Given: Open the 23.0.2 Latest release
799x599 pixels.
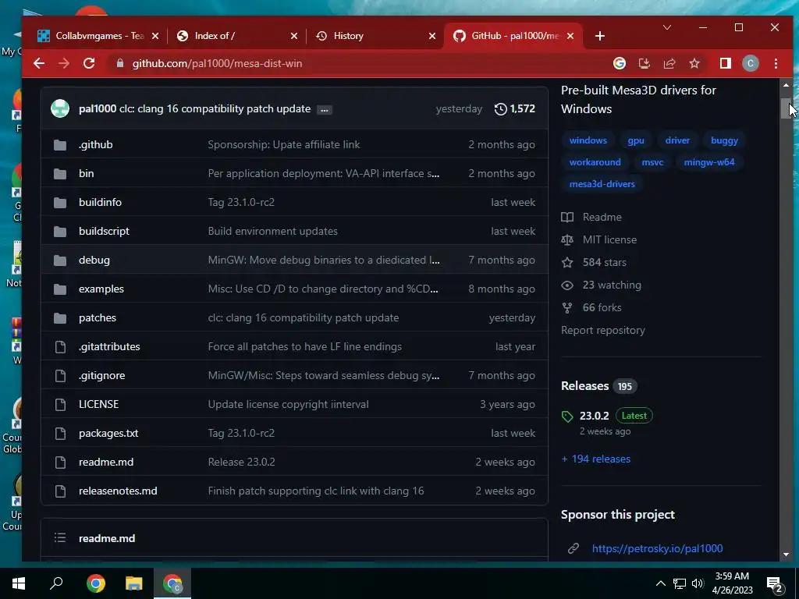Looking at the screenshot, I should pos(606,416).
